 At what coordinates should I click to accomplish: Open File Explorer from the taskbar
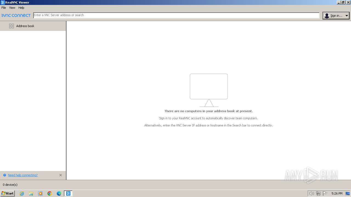[x=31, y=193]
